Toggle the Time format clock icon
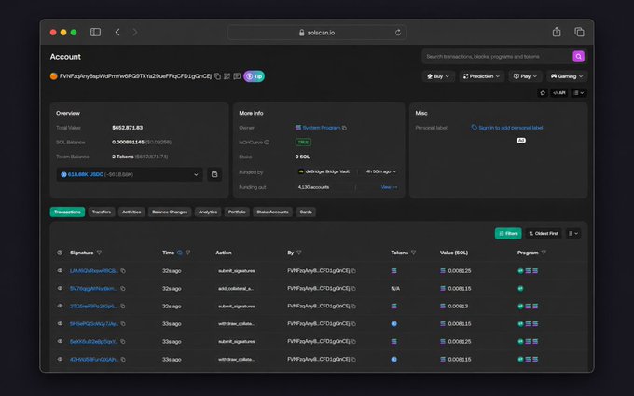 [180, 253]
